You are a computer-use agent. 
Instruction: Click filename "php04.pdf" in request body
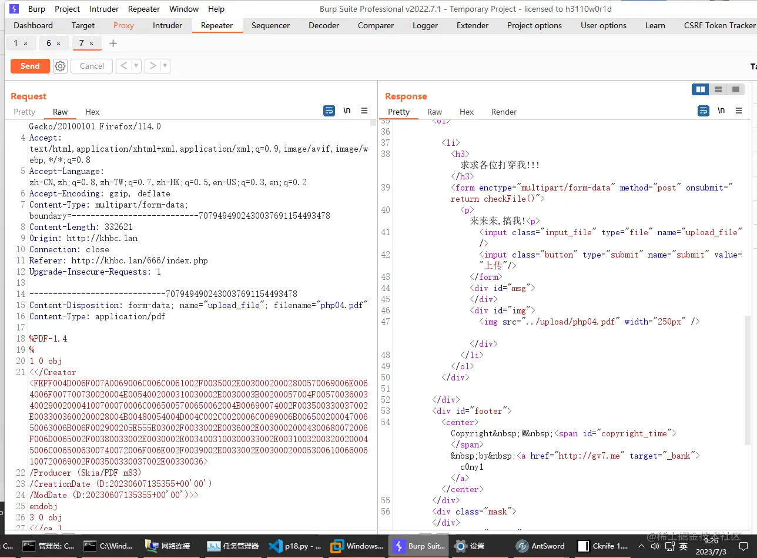tap(343, 305)
